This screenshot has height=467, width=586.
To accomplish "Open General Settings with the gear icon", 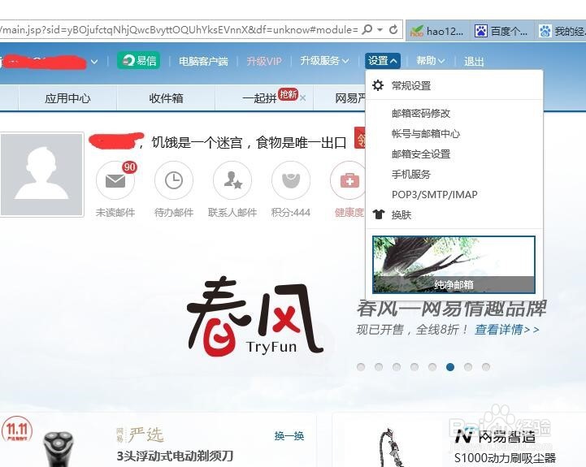I will 378,85.
